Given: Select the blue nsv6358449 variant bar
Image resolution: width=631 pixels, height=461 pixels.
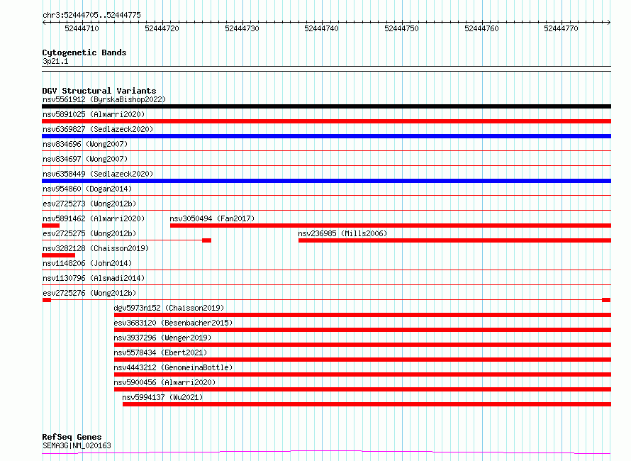Looking at the screenshot, I should pos(326,181).
